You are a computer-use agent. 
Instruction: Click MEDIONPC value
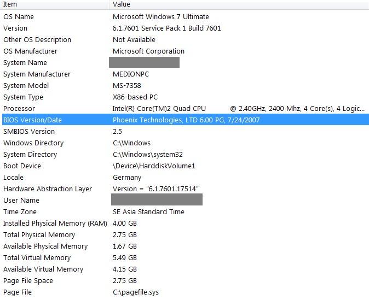tap(131, 74)
